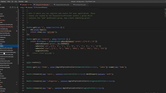
Task: Click the whereBetween method on line 25
Action: 67,41
